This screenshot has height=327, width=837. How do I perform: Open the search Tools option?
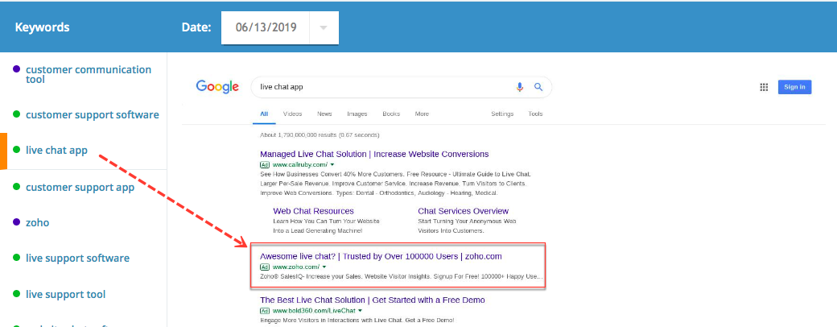(x=535, y=114)
